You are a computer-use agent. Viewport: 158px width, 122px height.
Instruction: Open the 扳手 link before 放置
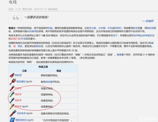tap(135, 28)
